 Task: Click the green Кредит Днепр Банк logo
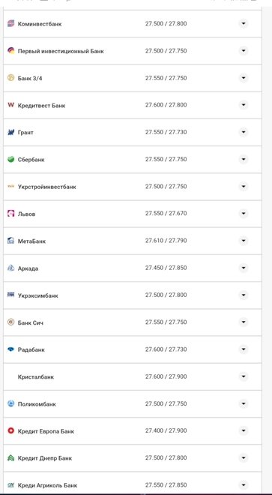(x=11, y=457)
